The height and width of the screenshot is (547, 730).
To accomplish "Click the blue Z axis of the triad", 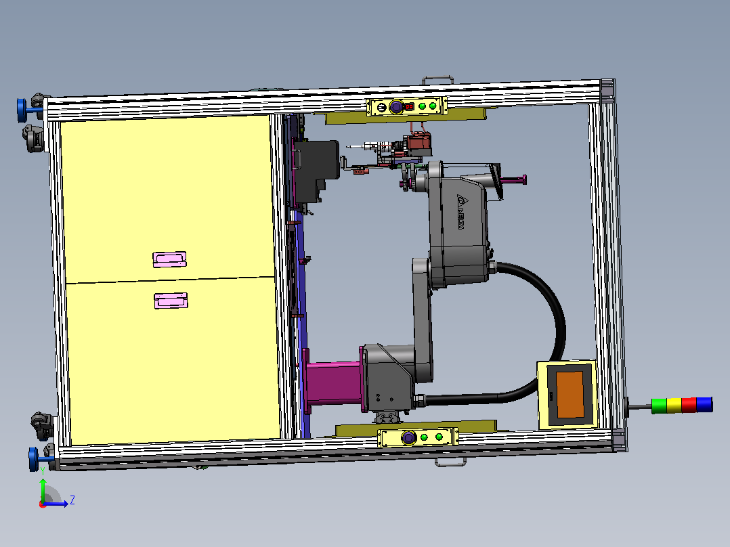I will click(x=56, y=503).
